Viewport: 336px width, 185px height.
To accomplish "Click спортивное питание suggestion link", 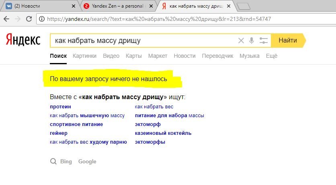I will 76,124.
